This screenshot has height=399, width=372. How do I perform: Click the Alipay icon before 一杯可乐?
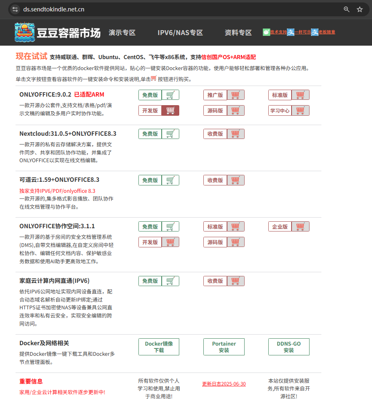[291, 32]
